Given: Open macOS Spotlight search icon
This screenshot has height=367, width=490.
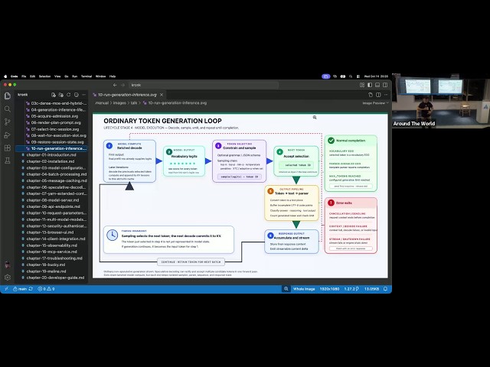Looking at the screenshot, I should [351, 76].
